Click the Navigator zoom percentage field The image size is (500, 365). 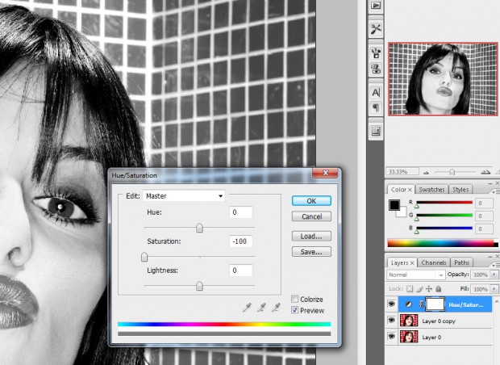402,172
